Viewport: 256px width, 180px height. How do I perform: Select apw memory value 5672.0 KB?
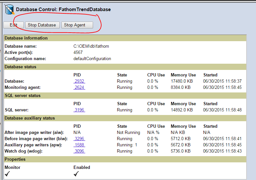181,145
